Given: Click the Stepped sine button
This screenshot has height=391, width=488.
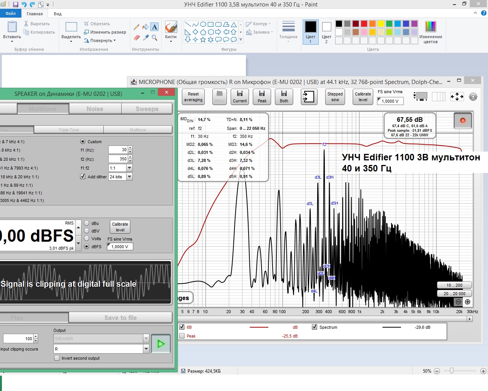Looking at the screenshot, I should pos(335,97).
